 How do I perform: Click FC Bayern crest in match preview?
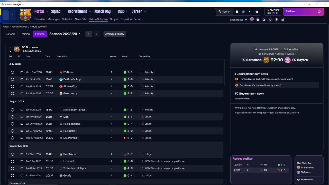287,60
